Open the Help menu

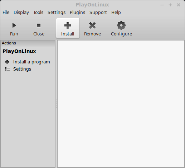116,13
